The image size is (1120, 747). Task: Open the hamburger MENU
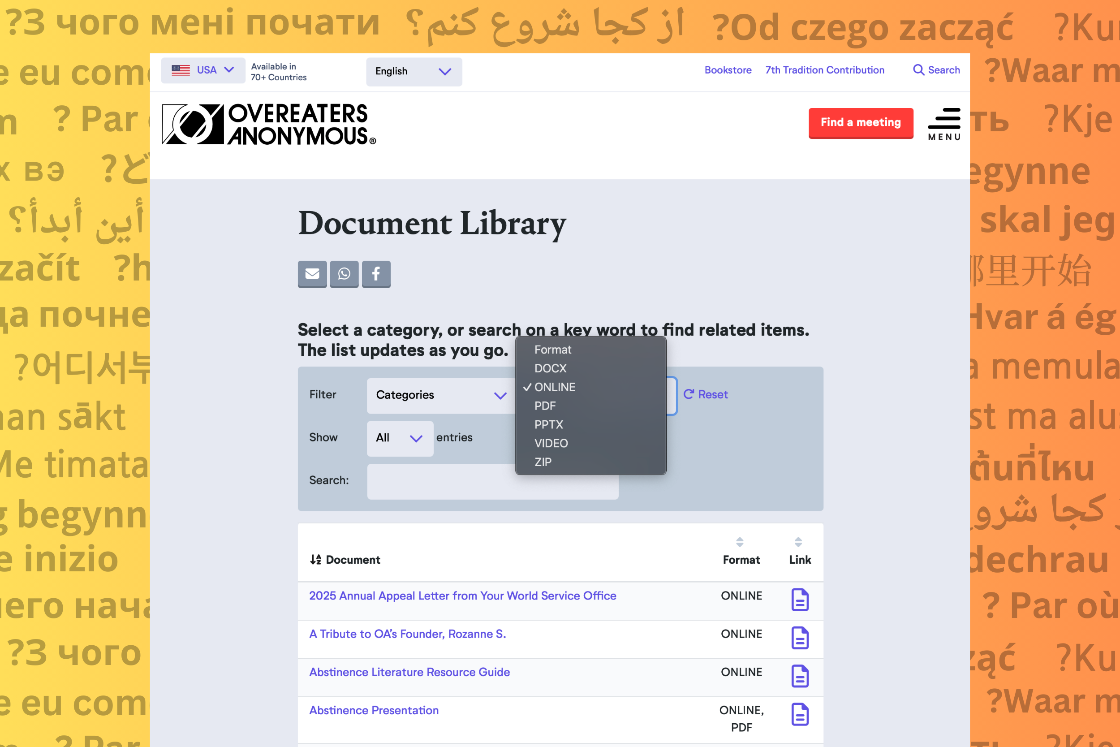coord(944,123)
